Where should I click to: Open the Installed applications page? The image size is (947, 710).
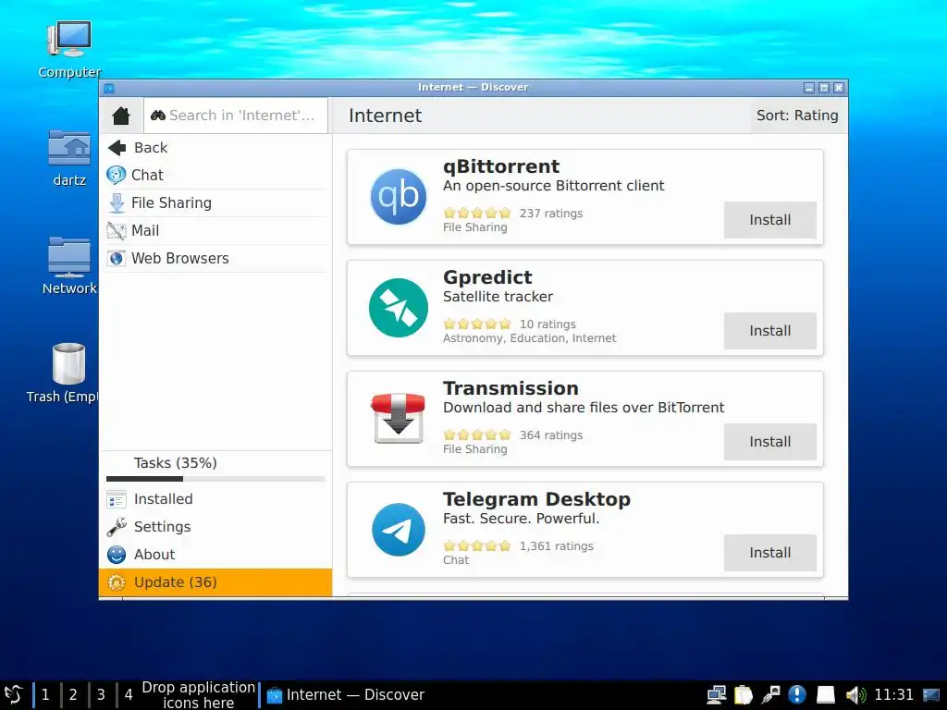click(216, 499)
